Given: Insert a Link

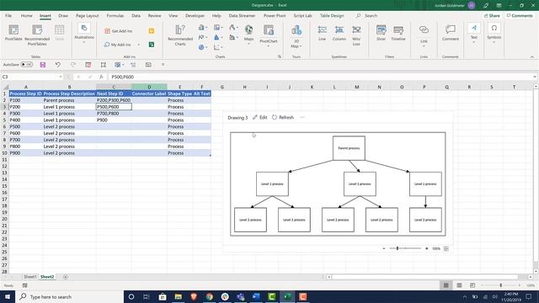Looking at the screenshot, I should (424, 35).
